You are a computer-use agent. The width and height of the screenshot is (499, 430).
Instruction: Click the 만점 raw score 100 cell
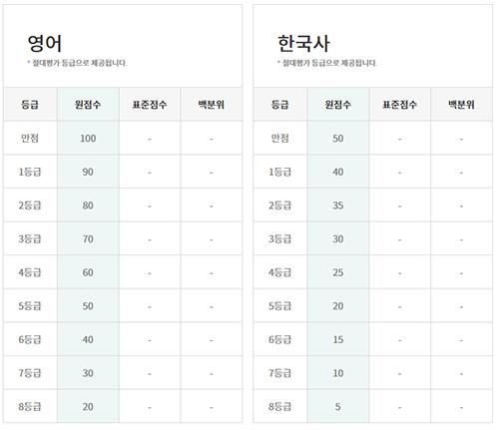(x=88, y=138)
